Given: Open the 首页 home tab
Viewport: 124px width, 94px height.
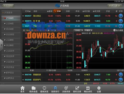Looking at the screenshot, I should (23, 89).
